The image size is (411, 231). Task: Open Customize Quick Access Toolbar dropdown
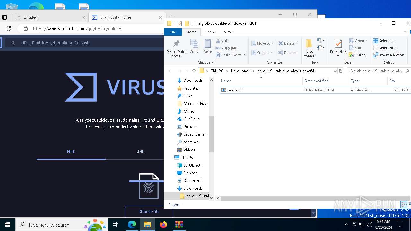[x=193, y=23]
